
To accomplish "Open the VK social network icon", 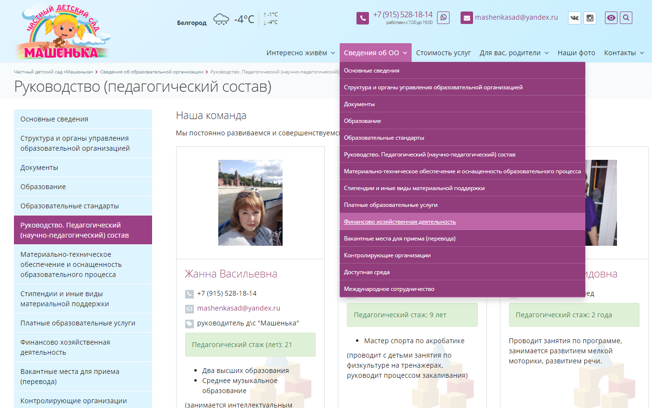I will [574, 18].
